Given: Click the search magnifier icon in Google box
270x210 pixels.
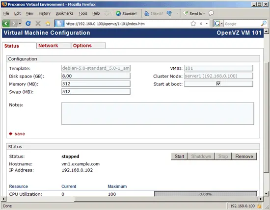Looking at the screenshot, I should 264,24.
